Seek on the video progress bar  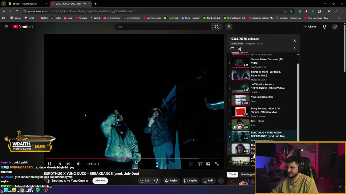pos(134,158)
